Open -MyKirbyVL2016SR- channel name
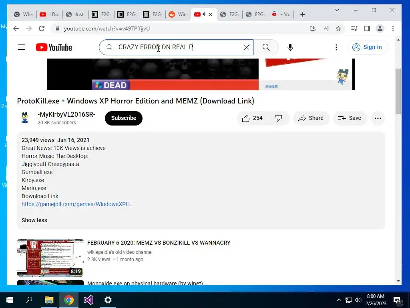The height and width of the screenshot is (308, 410). (66, 114)
